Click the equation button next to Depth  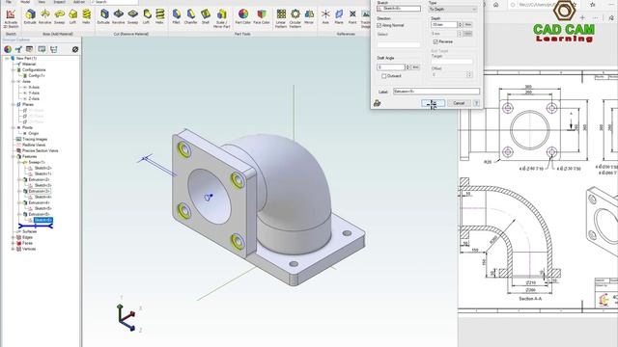tap(467, 24)
